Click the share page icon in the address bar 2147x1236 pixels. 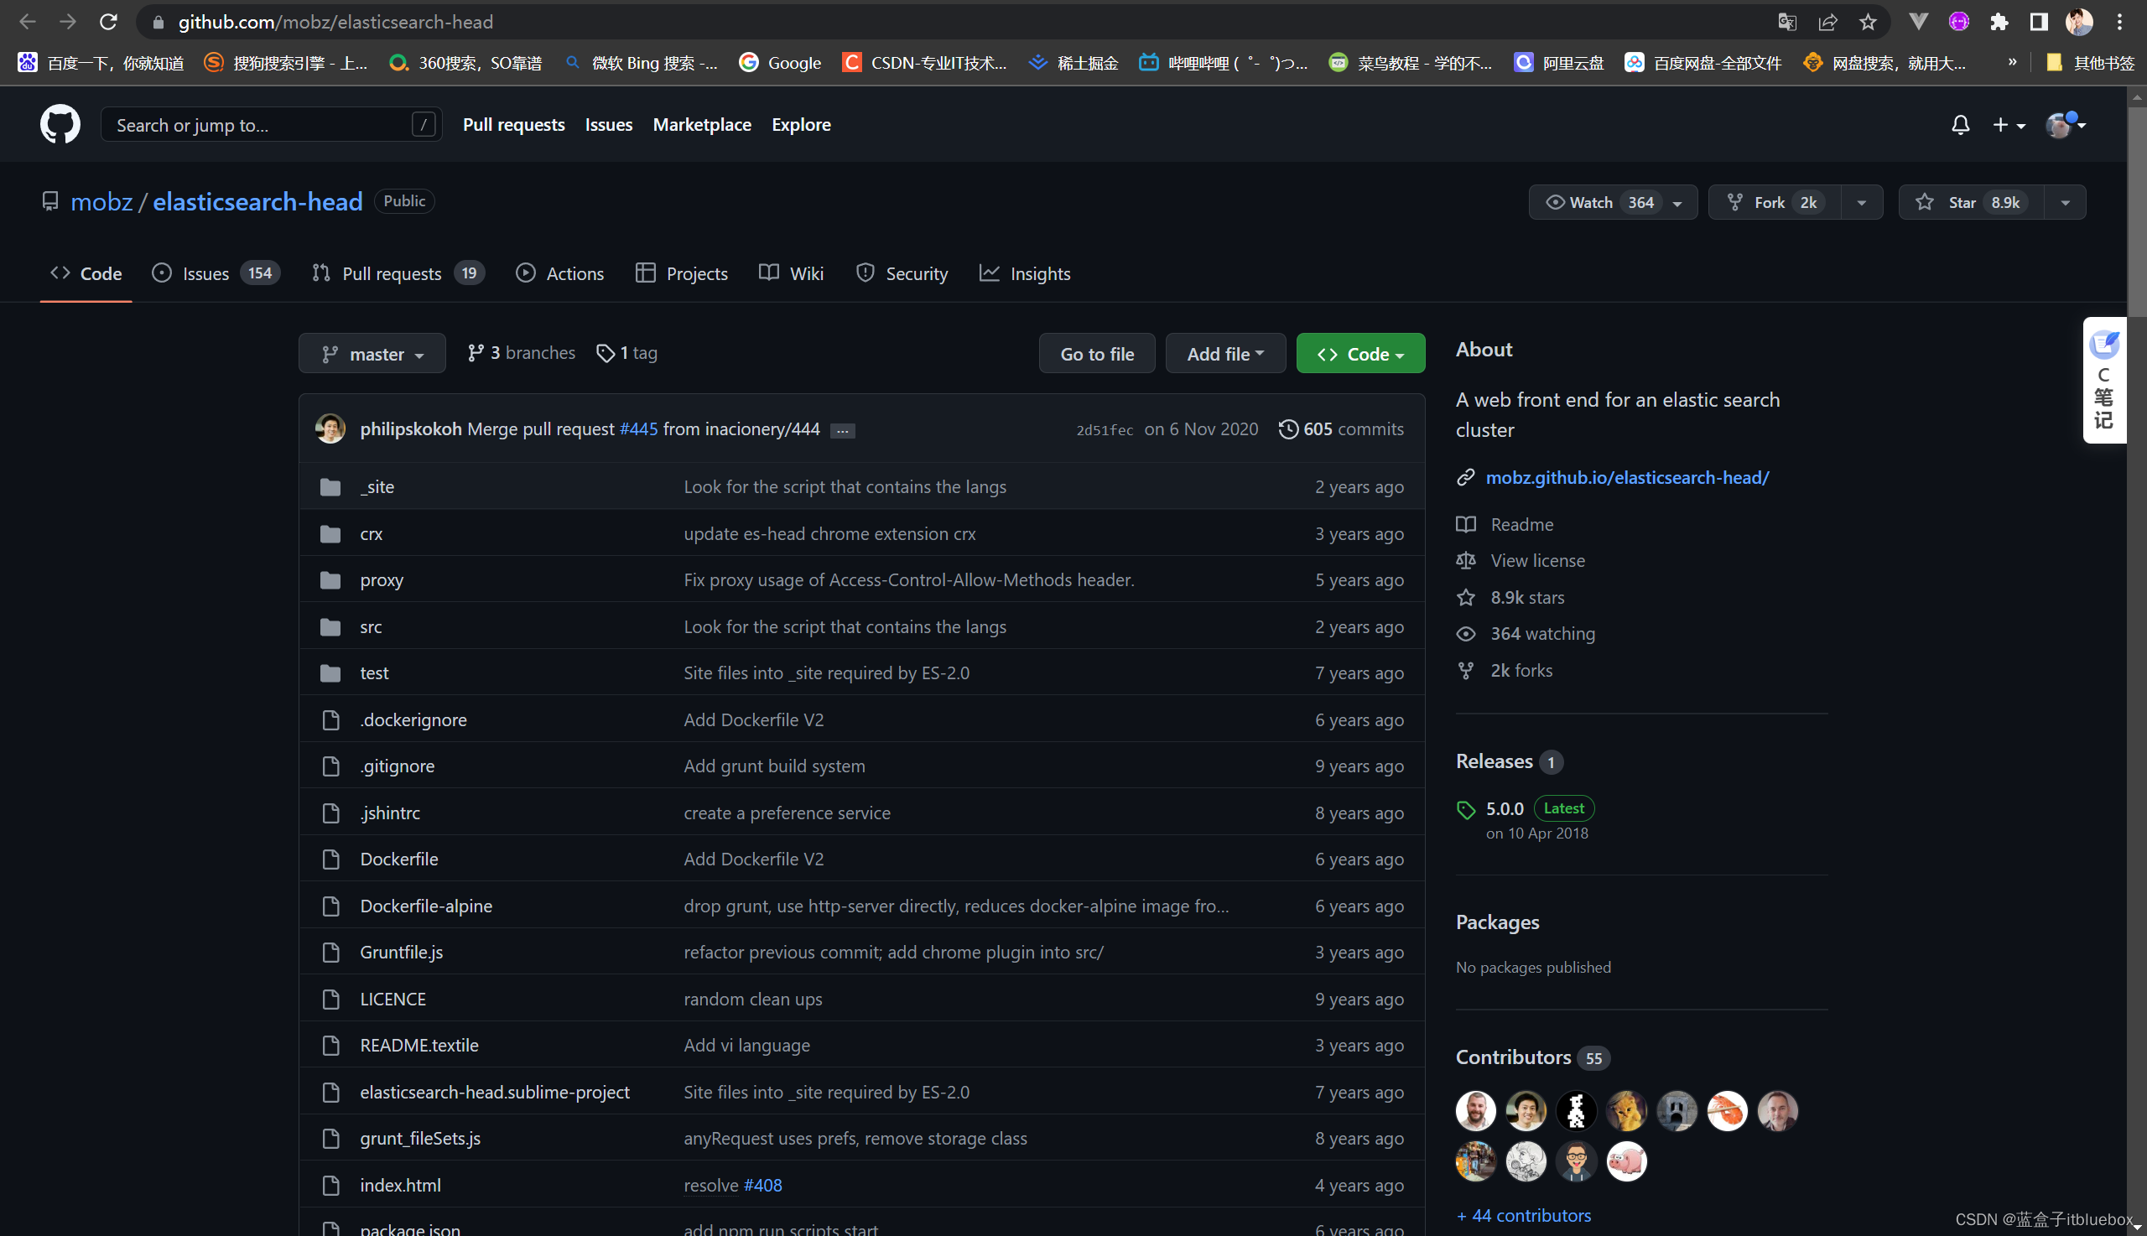[x=1827, y=22]
